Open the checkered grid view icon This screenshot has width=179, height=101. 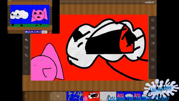click(153, 44)
